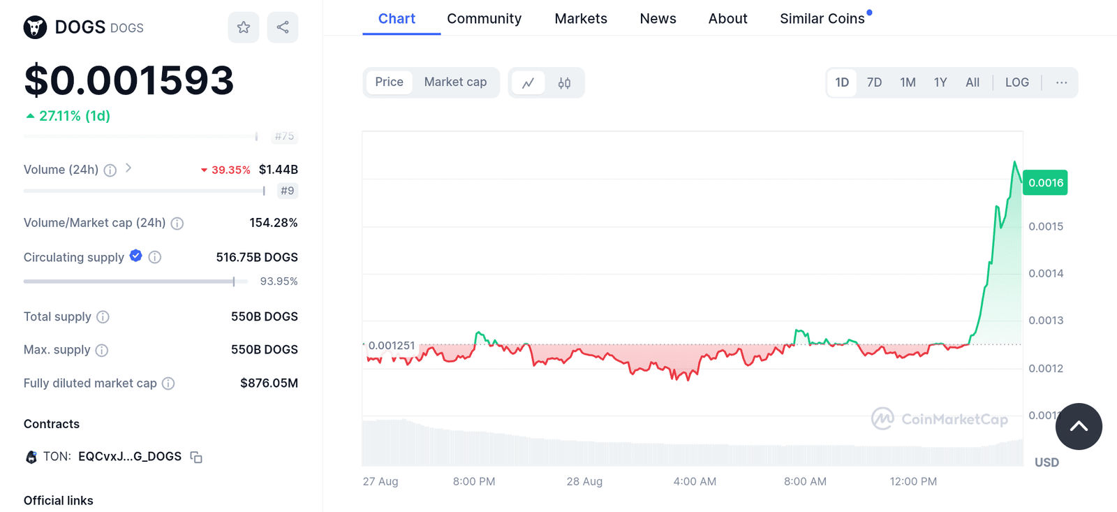Image resolution: width=1117 pixels, height=512 pixels.
Task: Click the #9 volume rank badge
Action: click(x=288, y=191)
